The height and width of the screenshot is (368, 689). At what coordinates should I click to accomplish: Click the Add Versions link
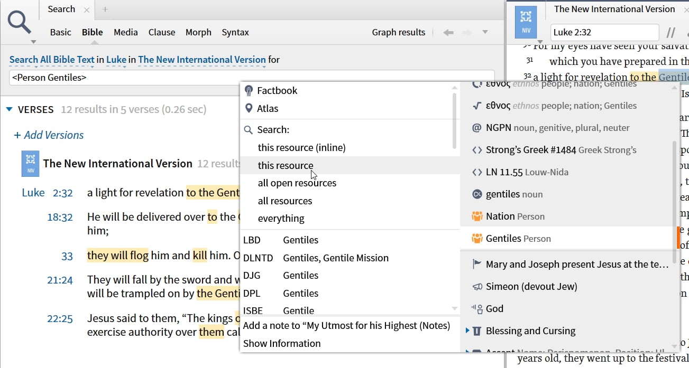(49, 135)
